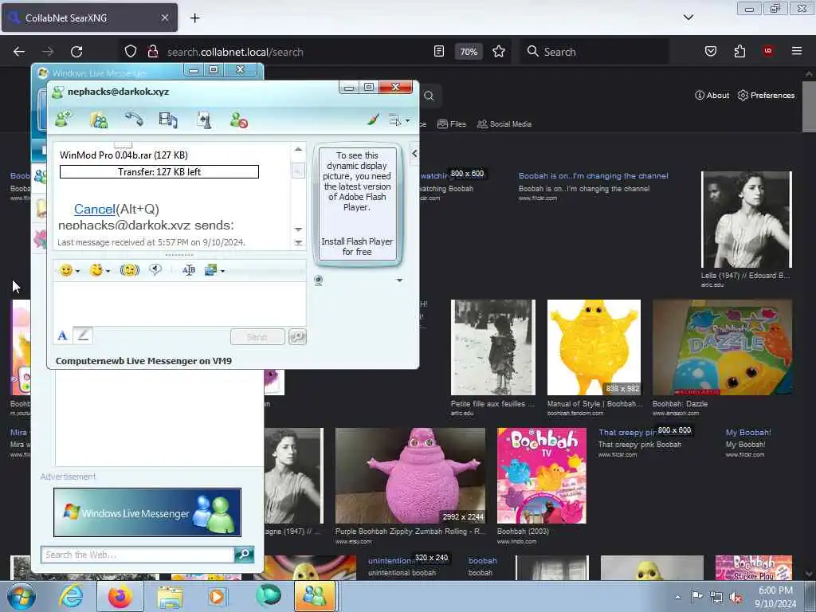The image size is (816, 612).
Task: Show hidden system tray icons arrow
Action: coord(677,597)
